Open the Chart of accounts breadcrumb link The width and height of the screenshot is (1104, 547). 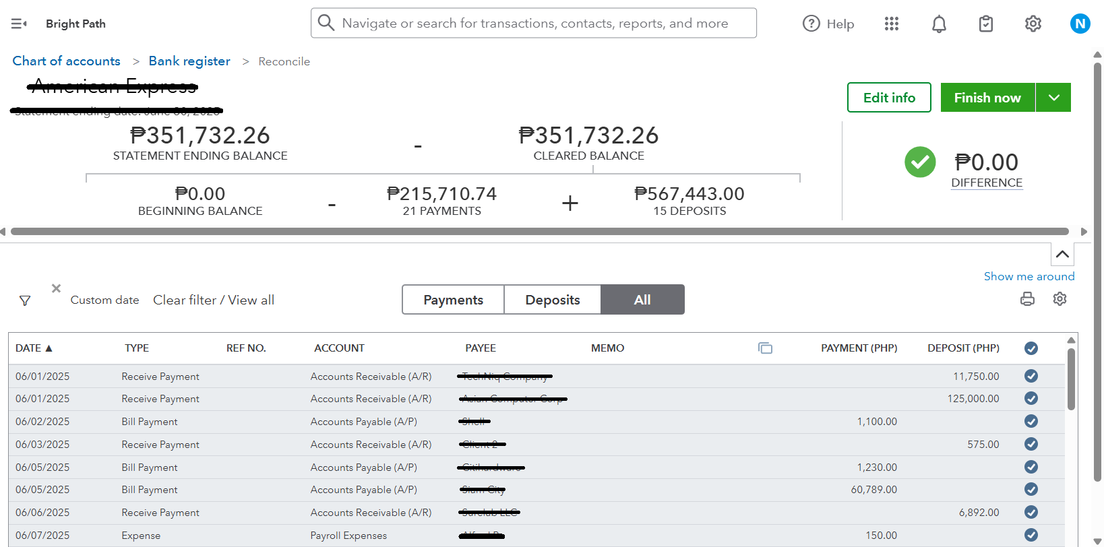click(x=66, y=61)
